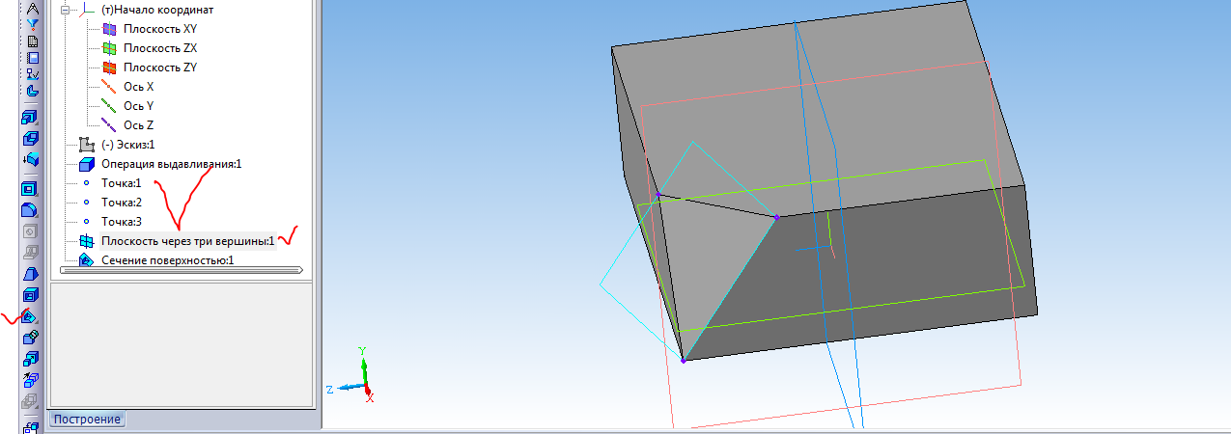Image resolution: width=1231 pixels, height=434 pixels.
Task: Select Плоскость через три вершины:1
Action: tap(188, 241)
